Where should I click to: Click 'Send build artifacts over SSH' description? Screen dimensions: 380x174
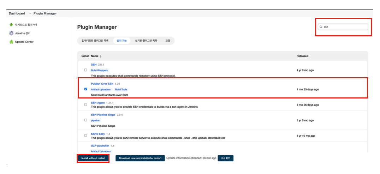(109, 95)
